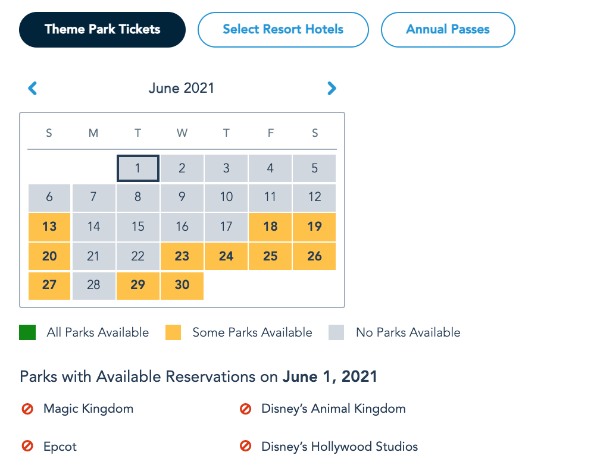Click the selected June 1 cell

[x=137, y=168]
